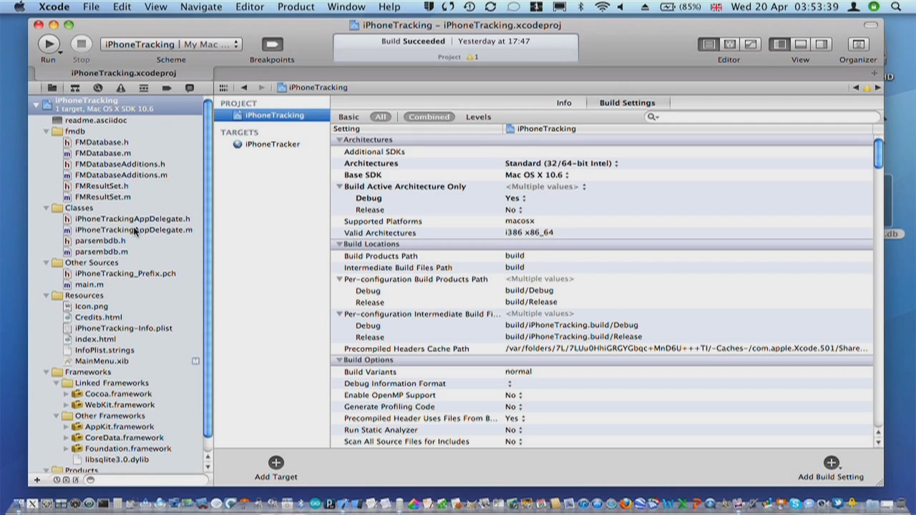Toggle the Breakpoints button

(272, 44)
